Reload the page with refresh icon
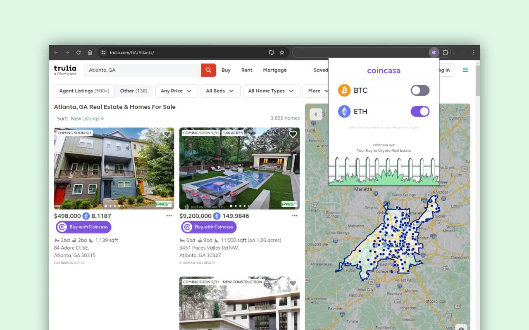The height and width of the screenshot is (330, 529). point(79,52)
